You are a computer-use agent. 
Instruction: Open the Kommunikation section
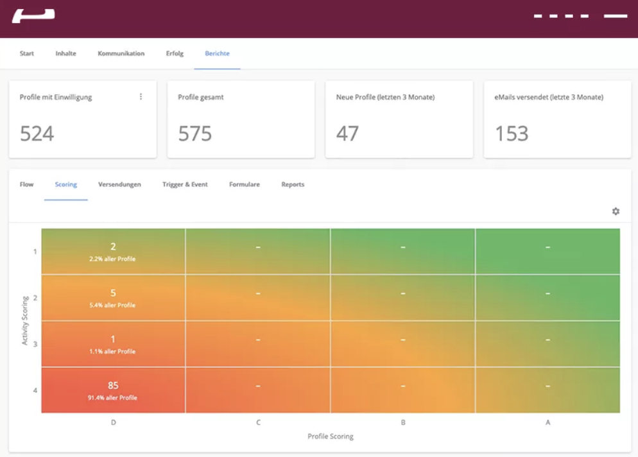click(121, 54)
